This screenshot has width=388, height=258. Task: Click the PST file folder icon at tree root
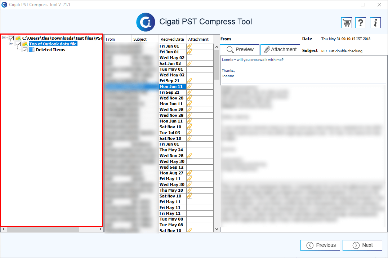pyautogui.click(x=18, y=38)
